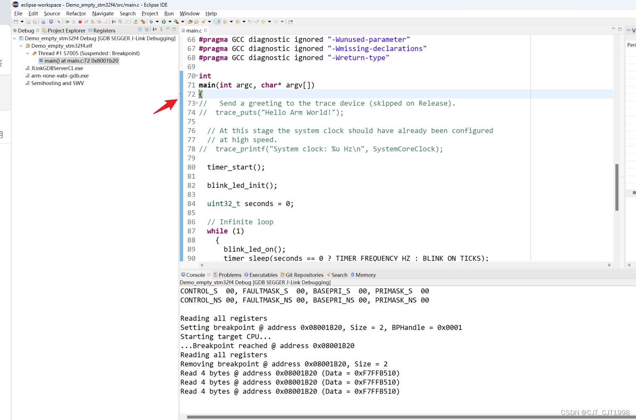Click the green Run launch icon
The height and width of the screenshot is (420, 636).
[x=164, y=22]
